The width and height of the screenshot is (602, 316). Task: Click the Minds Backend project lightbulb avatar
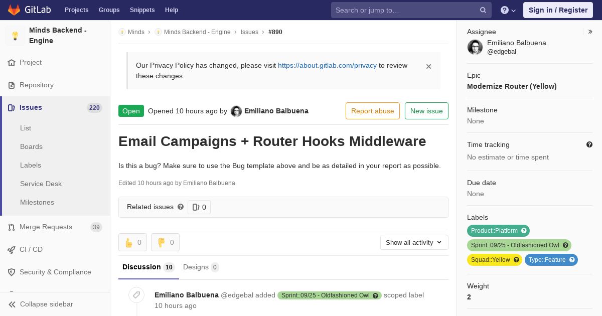pyautogui.click(x=15, y=36)
